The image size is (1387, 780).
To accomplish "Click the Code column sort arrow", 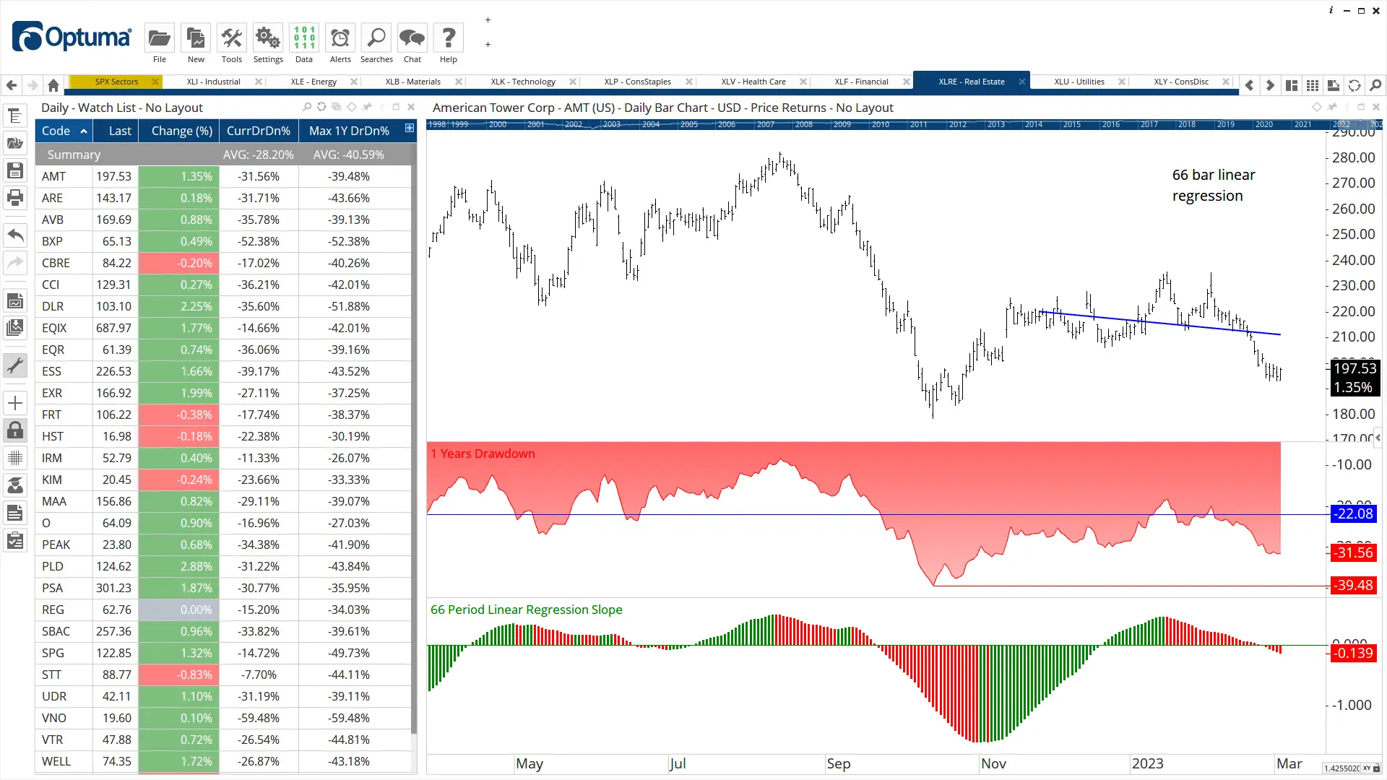I will [84, 131].
